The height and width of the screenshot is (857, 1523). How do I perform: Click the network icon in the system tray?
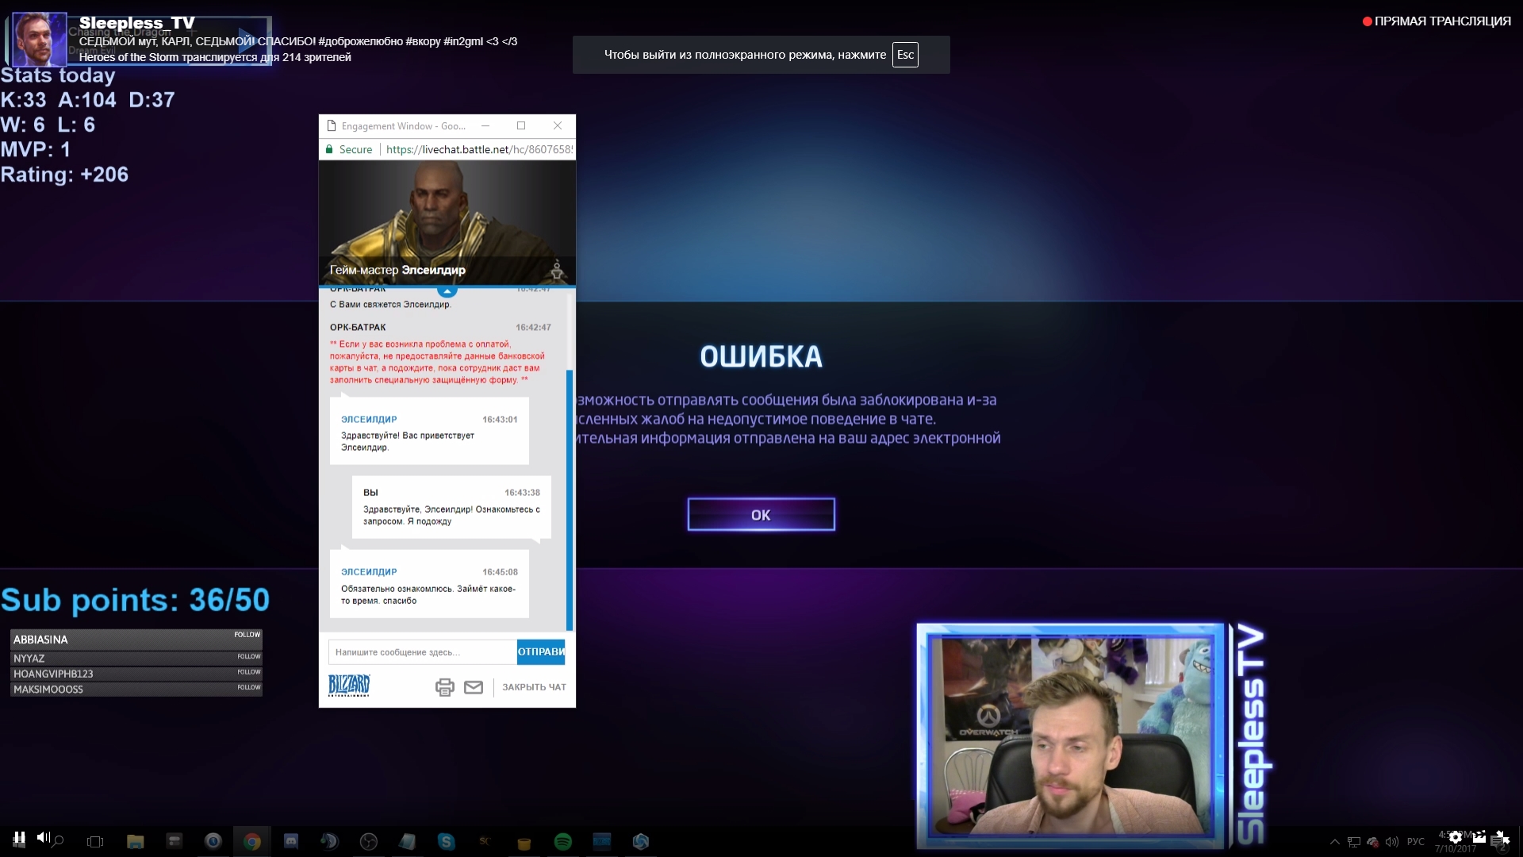pyautogui.click(x=1354, y=842)
